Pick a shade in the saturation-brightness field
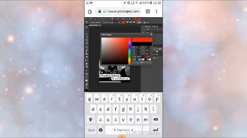This screenshot has height=138, width=247. (115, 51)
